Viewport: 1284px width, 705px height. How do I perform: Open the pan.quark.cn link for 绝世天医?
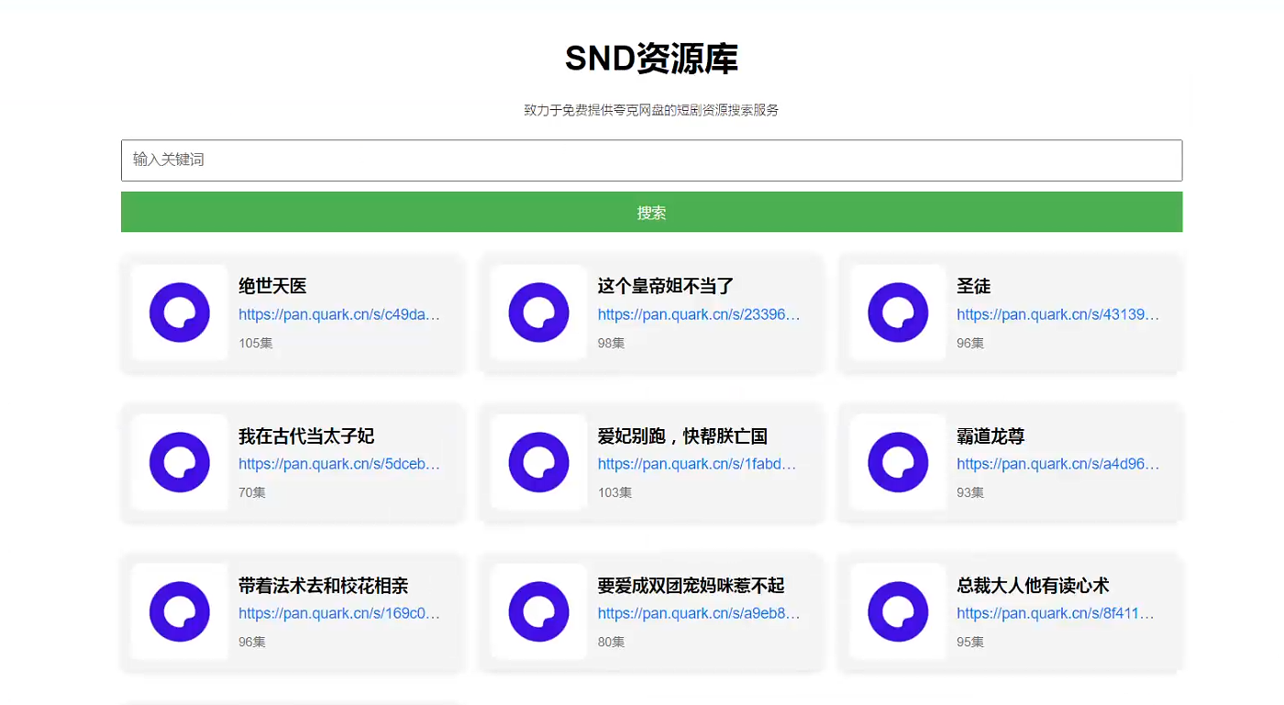pyautogui.click(x=339, y=314)
